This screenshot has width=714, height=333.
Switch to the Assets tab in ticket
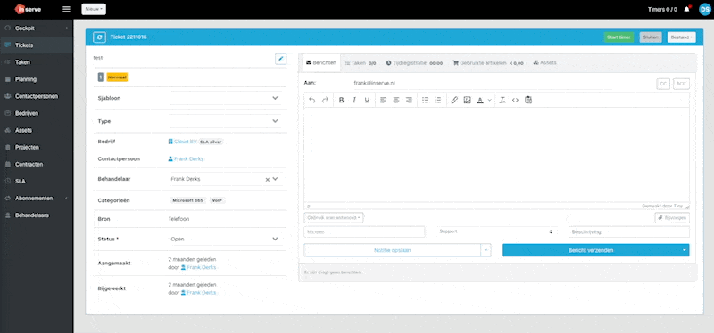(544, 62)
